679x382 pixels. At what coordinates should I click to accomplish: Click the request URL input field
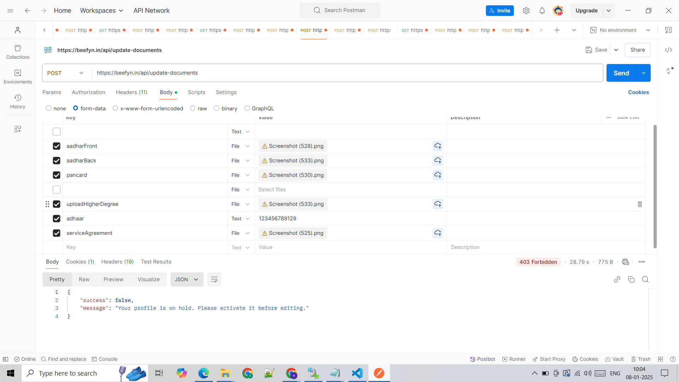point(347,73)
